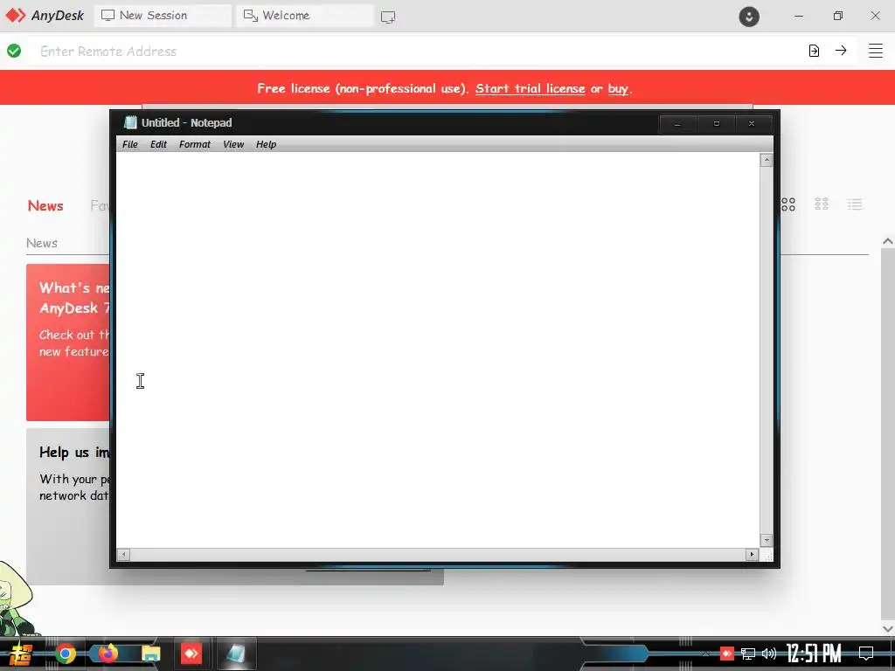Open the AnyDesk profile dropdown circle icon
The image size is (895, 671).
[x=749, y=17]
